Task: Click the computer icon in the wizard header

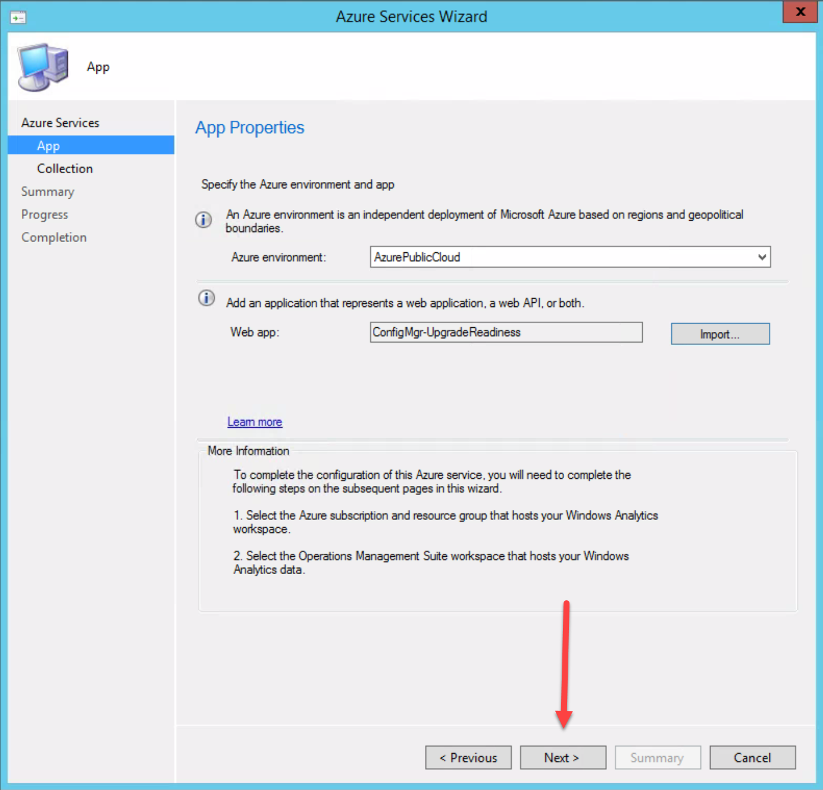Action: pyautogui.click(x=43, y=67)
